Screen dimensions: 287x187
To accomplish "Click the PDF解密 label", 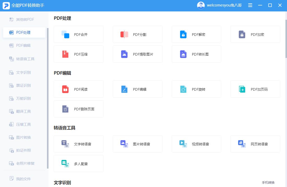I will click(199, 35).
